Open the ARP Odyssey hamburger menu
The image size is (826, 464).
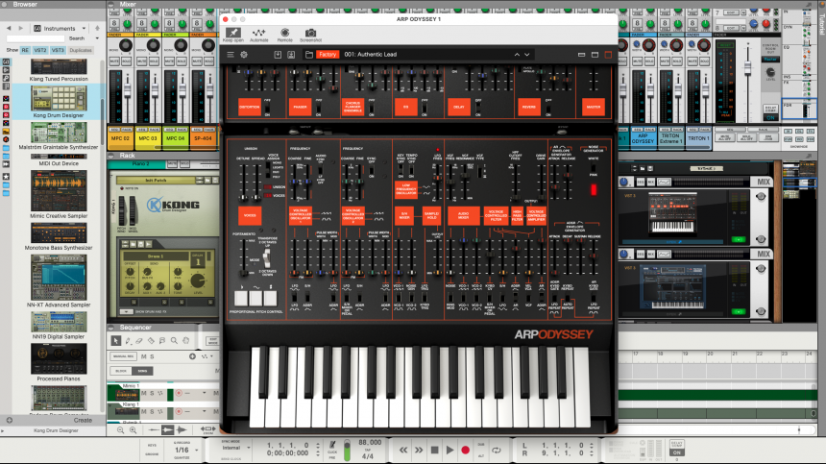231,54
